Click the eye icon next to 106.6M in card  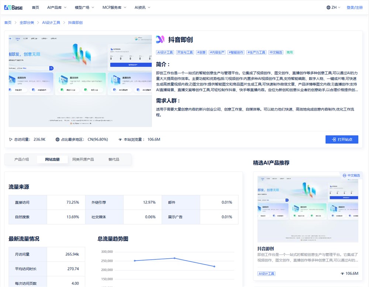pos(342,274)
